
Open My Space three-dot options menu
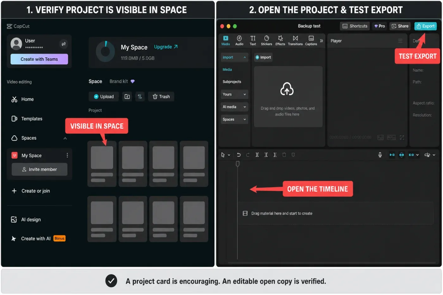67,156
